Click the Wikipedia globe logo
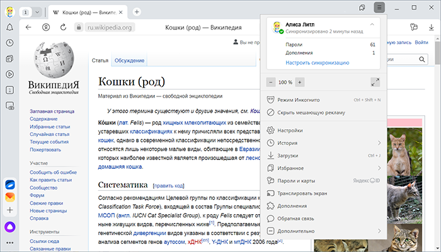 tap(54, 60)
